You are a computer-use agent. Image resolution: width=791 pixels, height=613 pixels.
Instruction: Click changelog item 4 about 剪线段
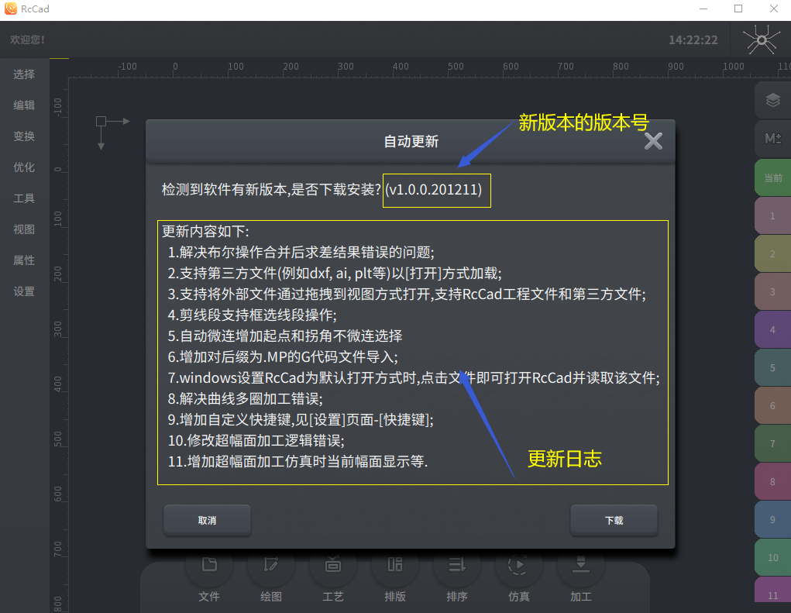[253, 315]
